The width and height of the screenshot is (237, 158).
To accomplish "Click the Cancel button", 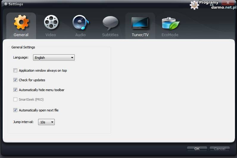I will (219, 149).
